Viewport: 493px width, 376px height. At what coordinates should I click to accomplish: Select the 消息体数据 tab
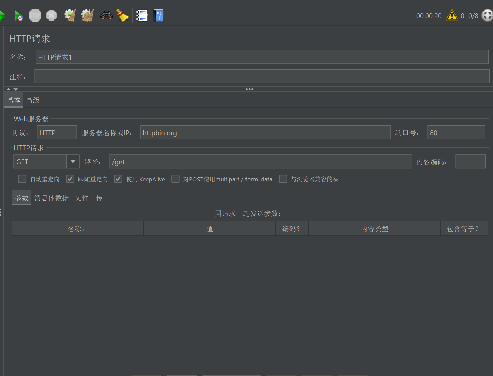(51, 198)
